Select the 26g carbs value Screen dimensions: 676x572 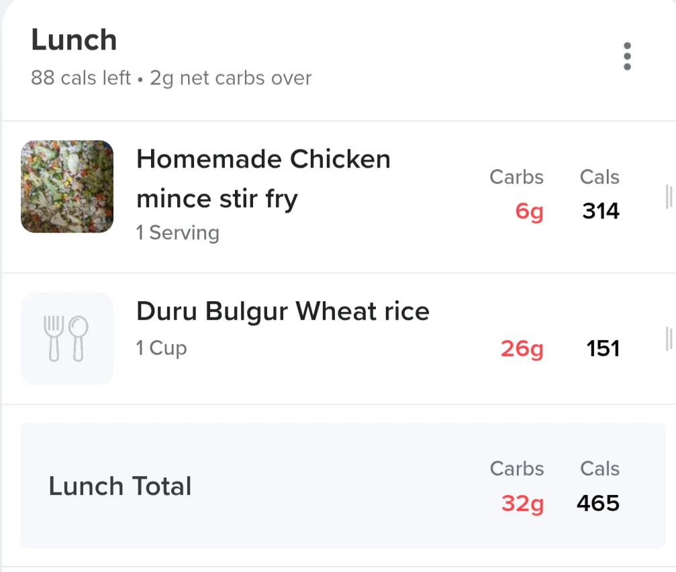[522, 349]
